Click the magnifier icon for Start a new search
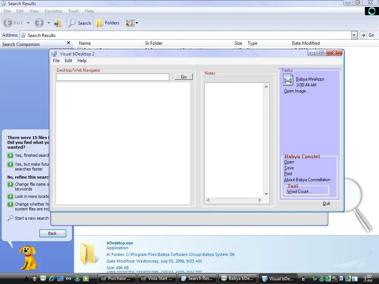 coord(10,218)
